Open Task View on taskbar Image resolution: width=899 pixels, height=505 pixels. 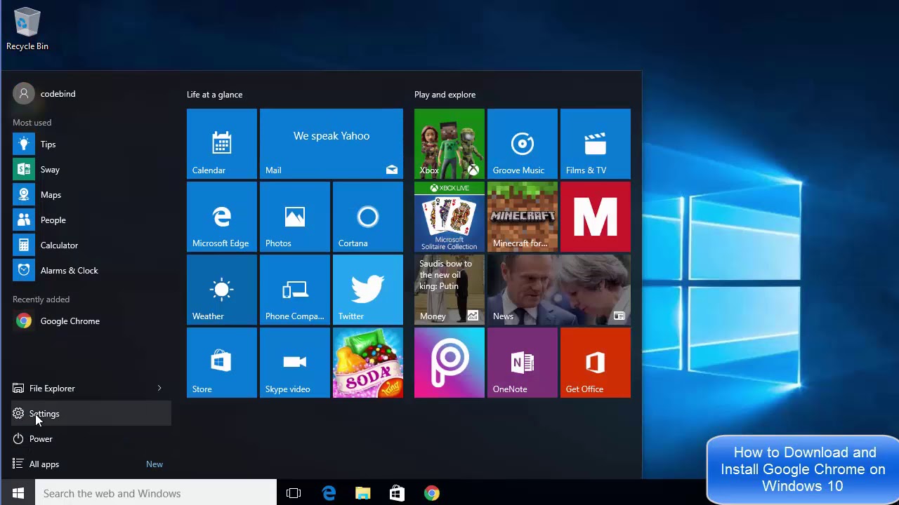[x=294, y=493]
